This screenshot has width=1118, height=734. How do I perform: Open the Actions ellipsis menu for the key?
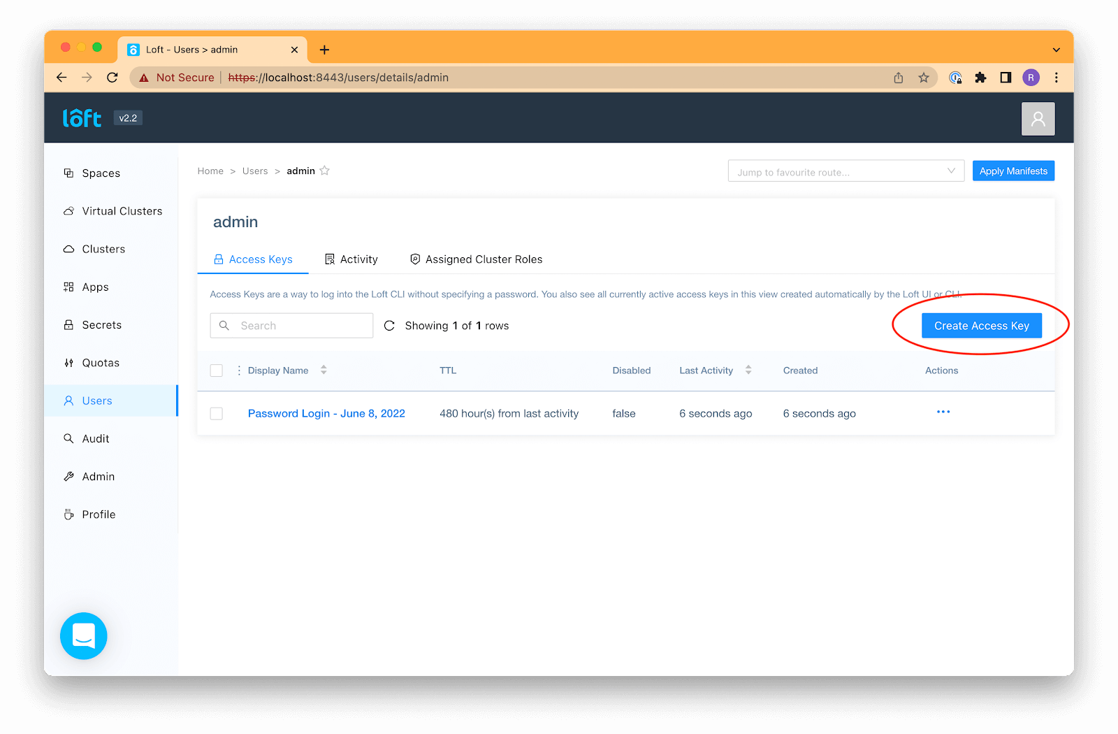point(943,412)
